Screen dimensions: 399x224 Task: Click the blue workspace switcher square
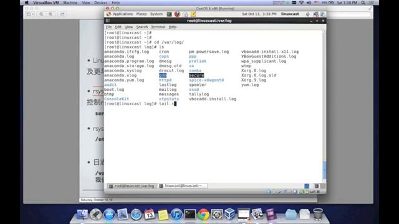coord(307,186)
